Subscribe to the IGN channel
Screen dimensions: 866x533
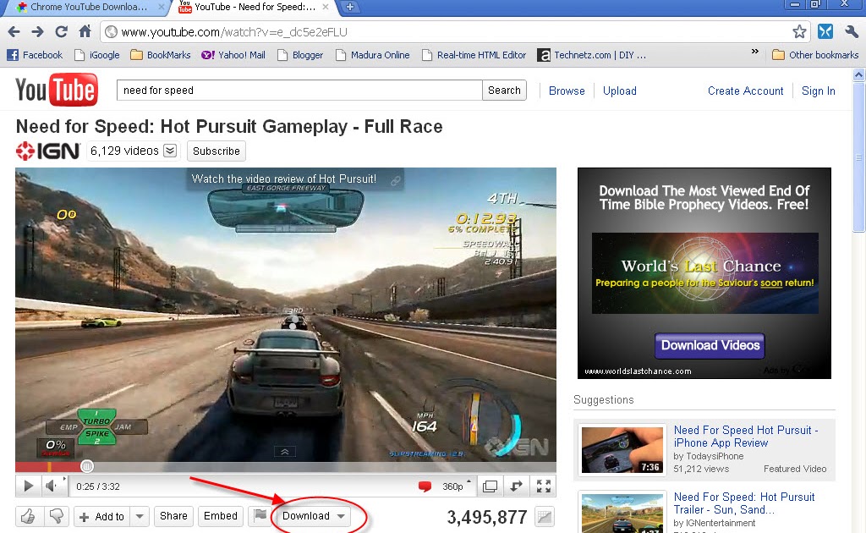216,151
